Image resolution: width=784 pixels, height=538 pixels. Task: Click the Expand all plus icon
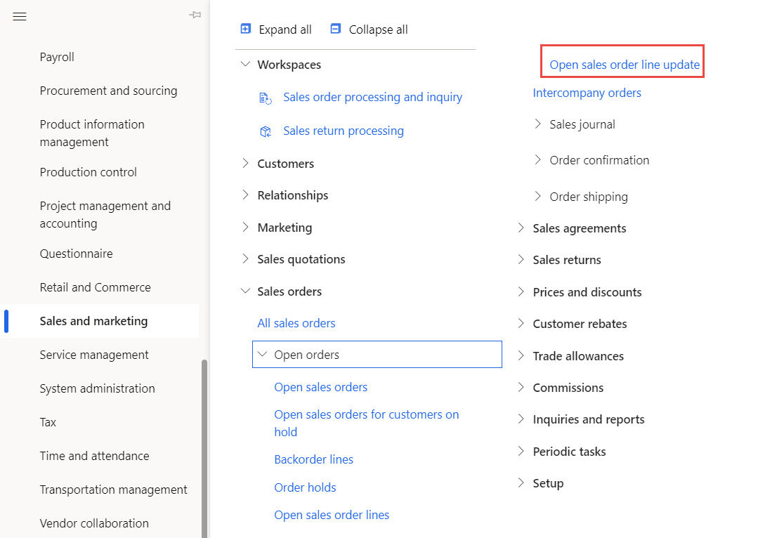click(246, 29)
